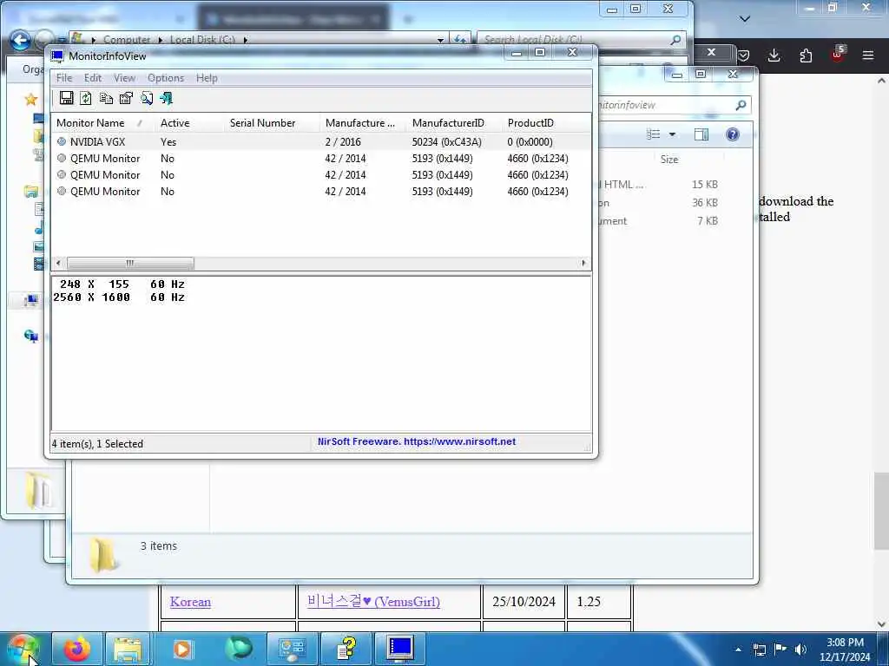Open the NirSoft Freeware website link
The height and width of the screenshot is (666, 889).
tap(417, 441)
